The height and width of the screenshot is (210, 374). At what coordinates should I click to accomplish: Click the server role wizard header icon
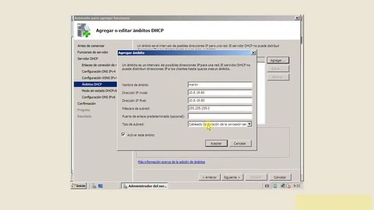tap(84, 30)
